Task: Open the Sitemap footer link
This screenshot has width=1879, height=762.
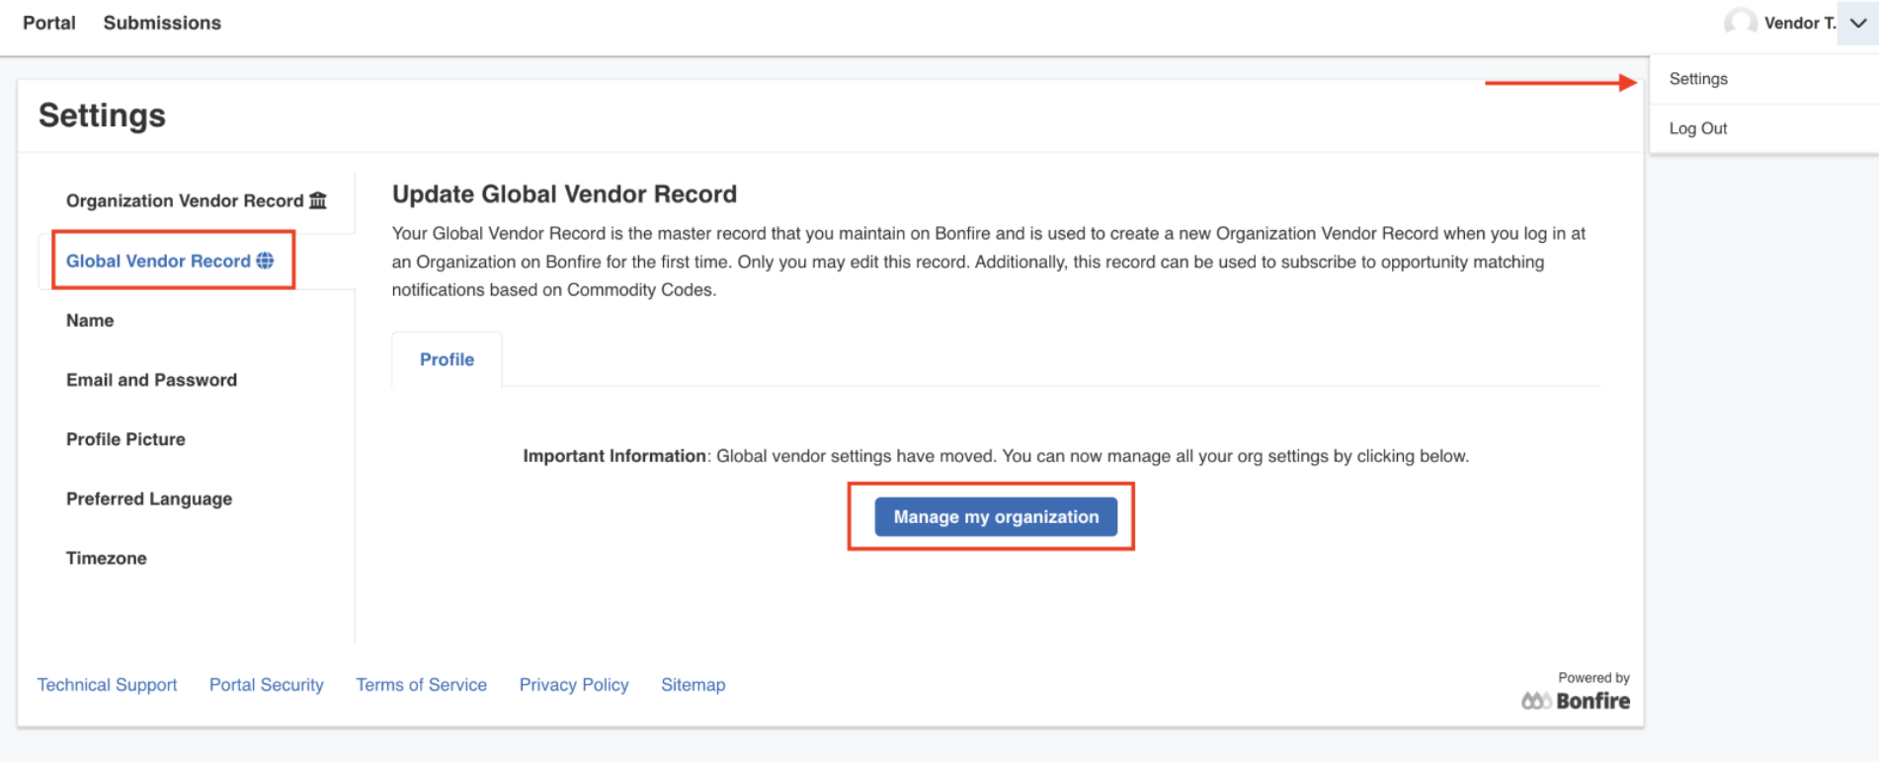Action: (x=694, y=685)
